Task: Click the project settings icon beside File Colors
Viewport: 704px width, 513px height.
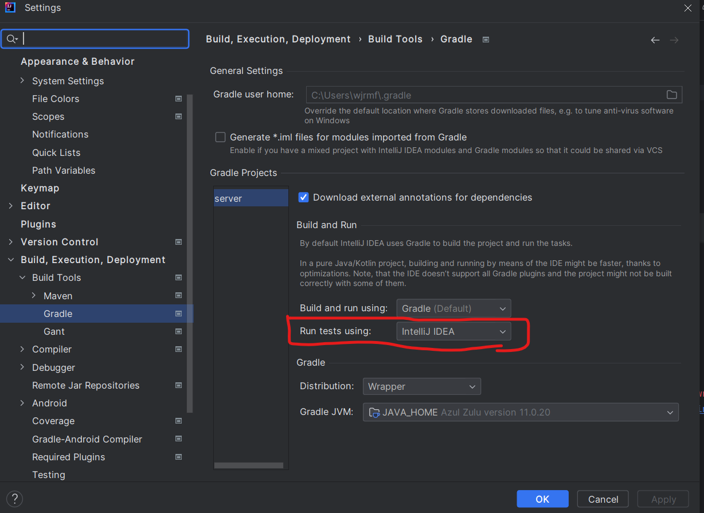Action: click(x=178, y=99)
